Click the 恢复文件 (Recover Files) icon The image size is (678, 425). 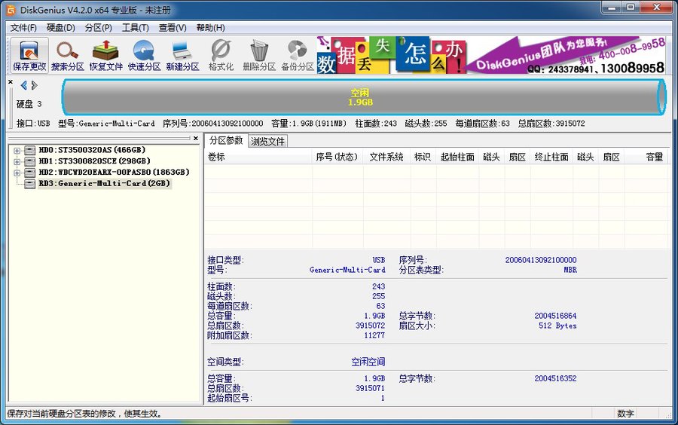106,55
